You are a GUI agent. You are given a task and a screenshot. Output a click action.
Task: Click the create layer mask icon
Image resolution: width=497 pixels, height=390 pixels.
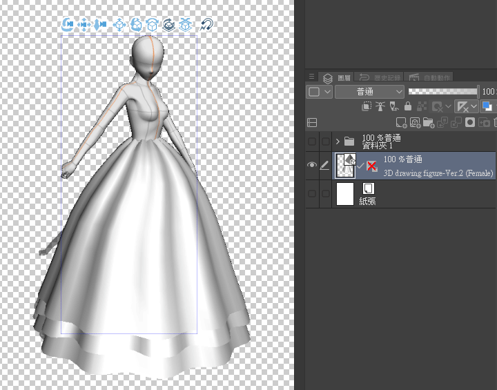pyautogui.click(x=470, y=123)
